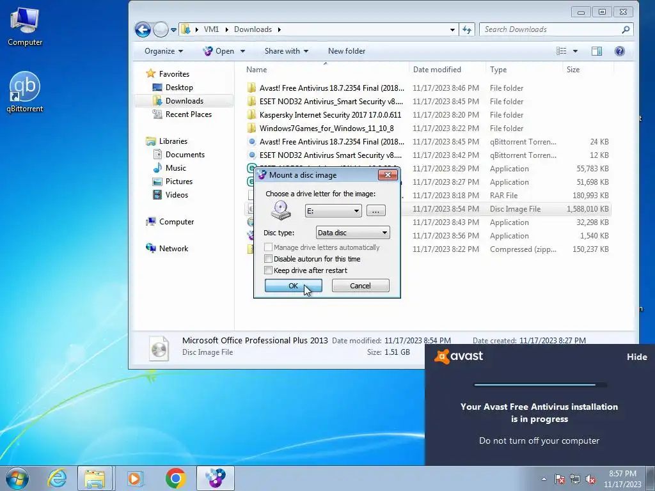Launch Internet Explorer from taskbar
Image resolution: width=655 pixels, height=491 pixels.
[x=57, y=478]
